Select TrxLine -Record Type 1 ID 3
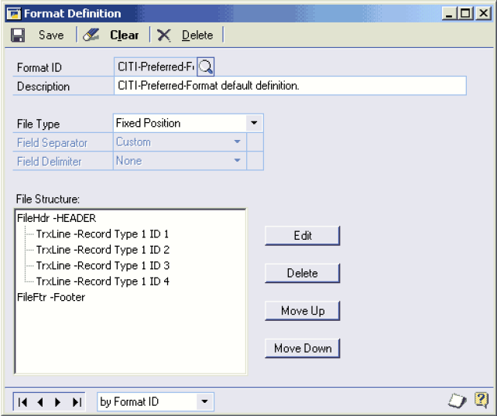 [102, 265]
